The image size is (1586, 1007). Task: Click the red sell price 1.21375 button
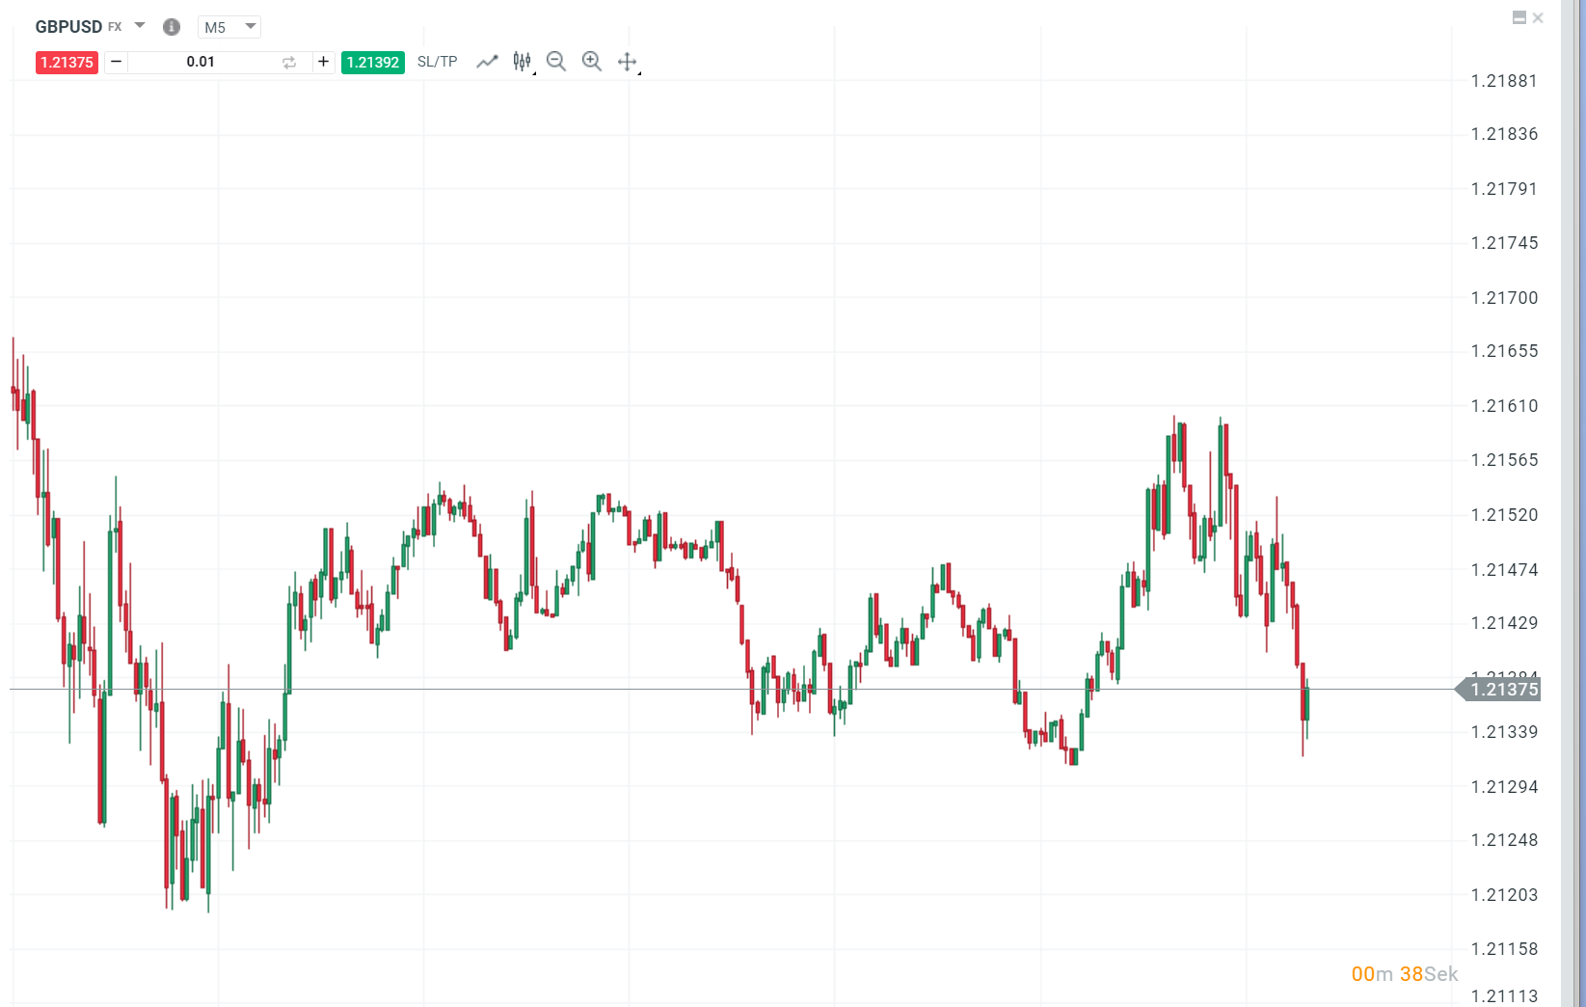click(66, 62)
